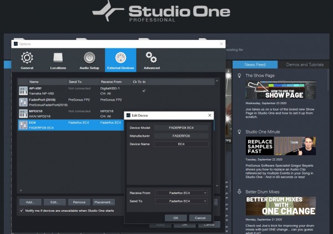333x234 pixels.
Task: Open the Locations options tab
Action: coord(58,61)
